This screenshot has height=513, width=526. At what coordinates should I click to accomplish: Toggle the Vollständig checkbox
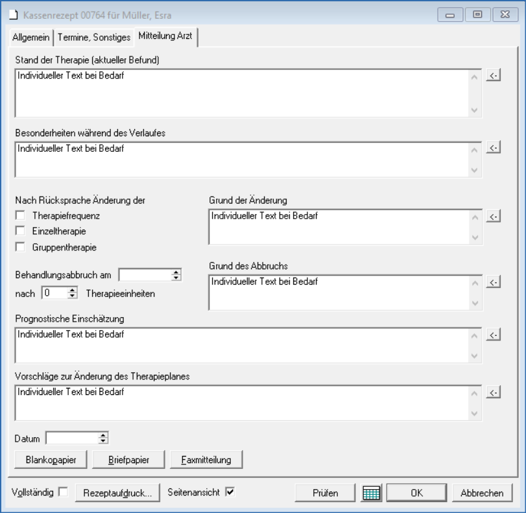coord(63,492)
